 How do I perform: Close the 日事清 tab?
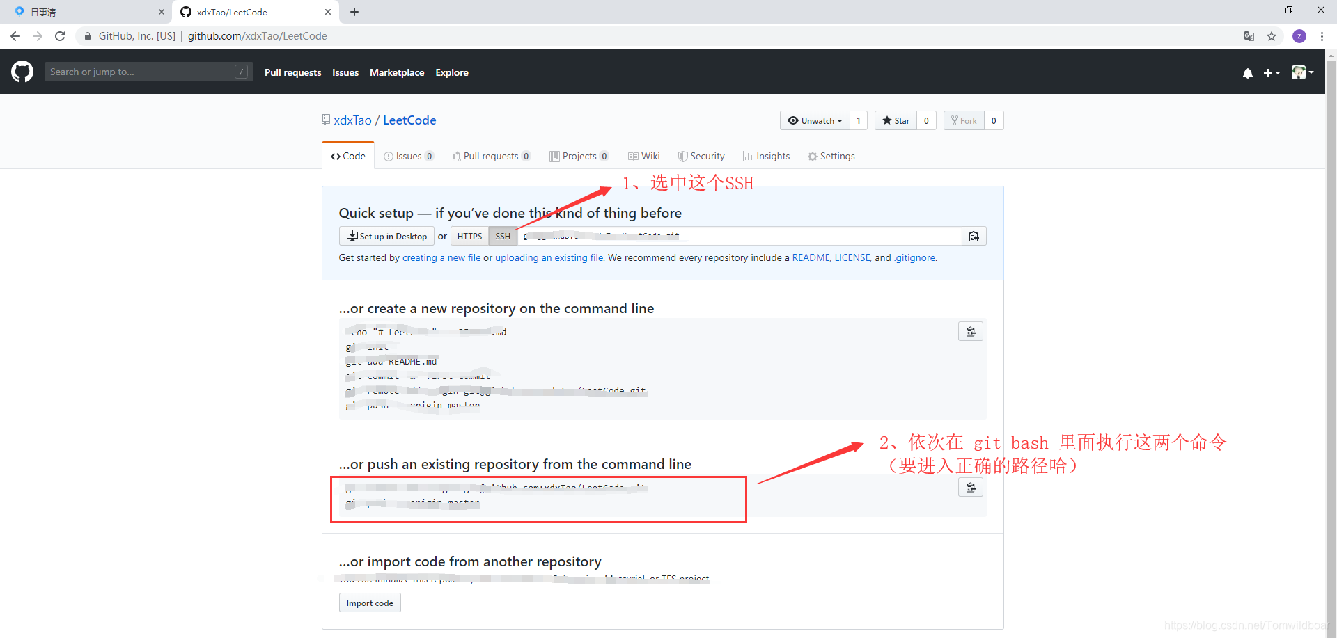(x=162, y=12)
